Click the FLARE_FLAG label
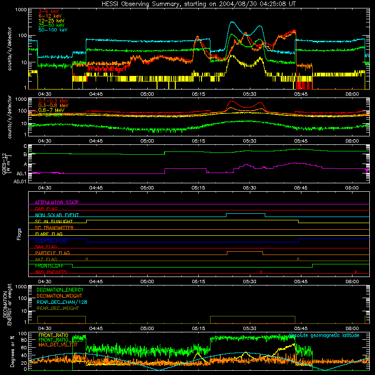The height and width of the screenshot is (375, 375). [x=49, y=234]
